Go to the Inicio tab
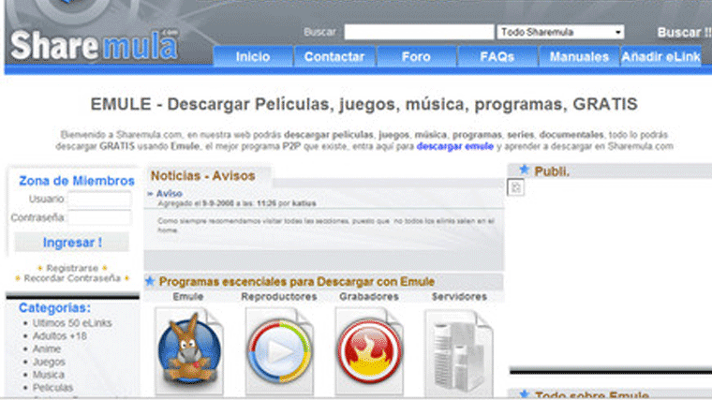This screenshot has height=400, width=712. point(252,57)
